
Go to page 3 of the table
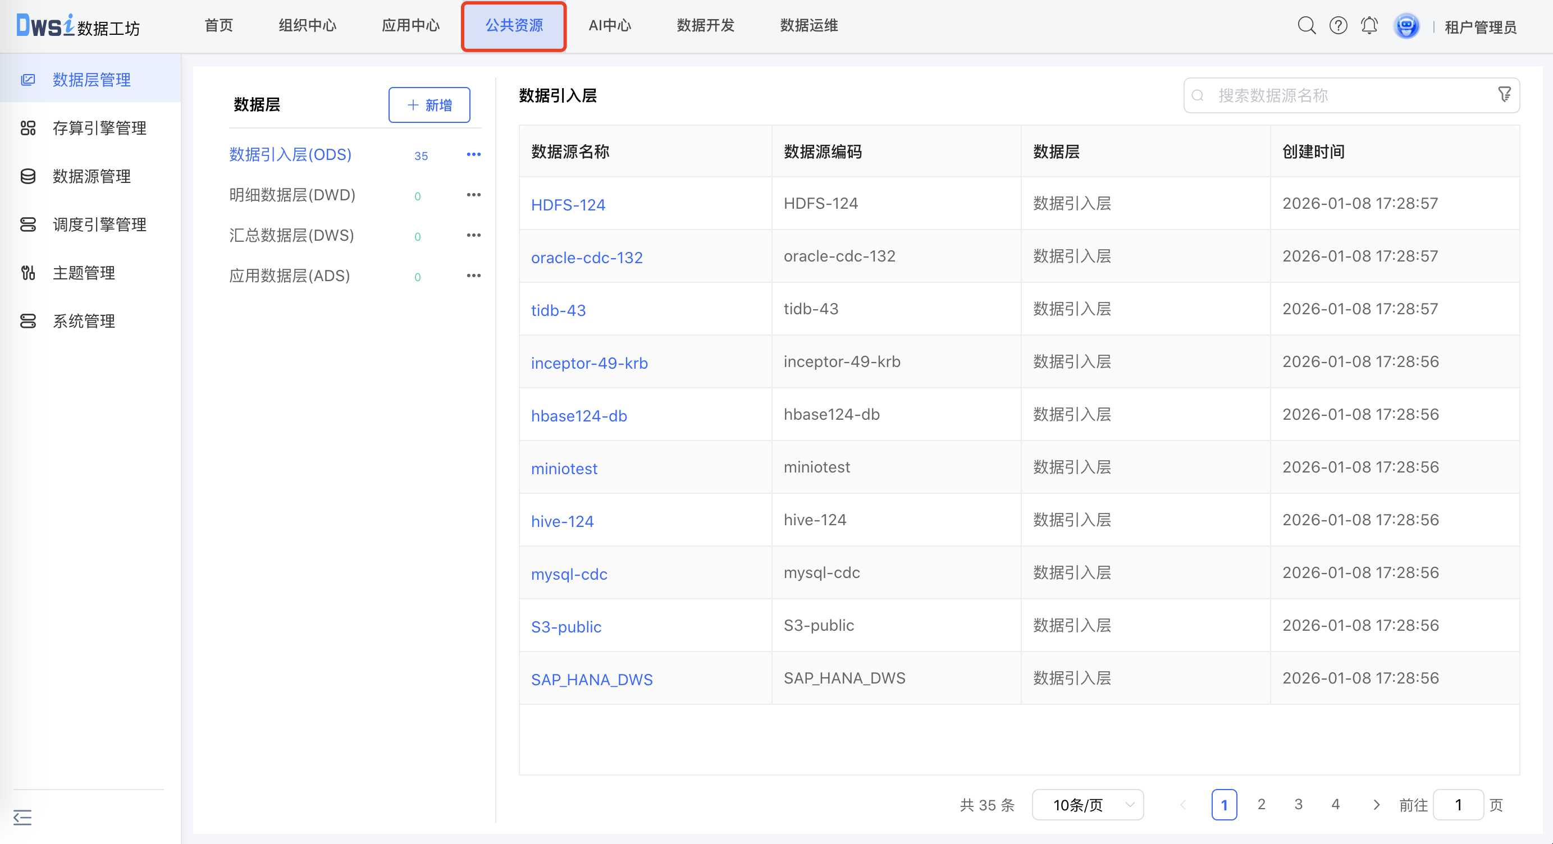1298,805
